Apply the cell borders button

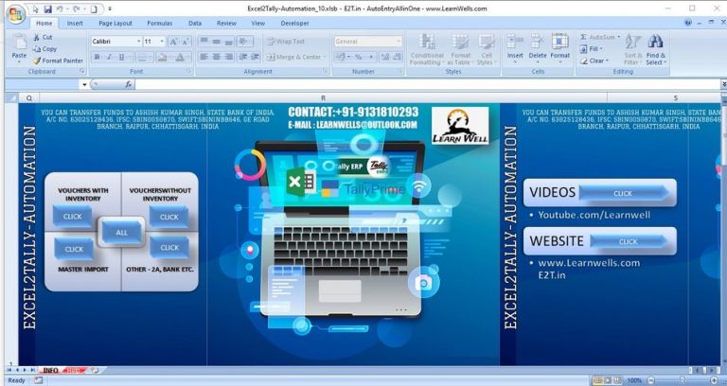[x=144, y=57]
